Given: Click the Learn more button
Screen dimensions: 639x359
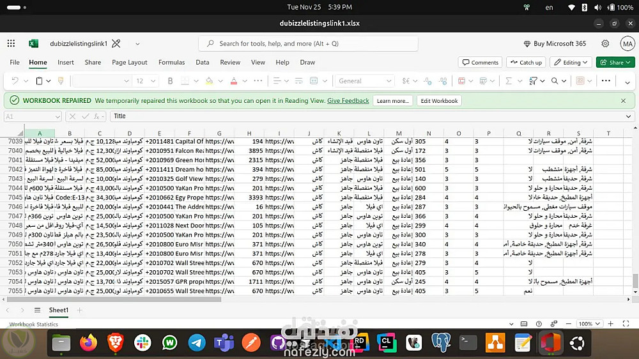Looking at the screenshot, I should (393, 101).
